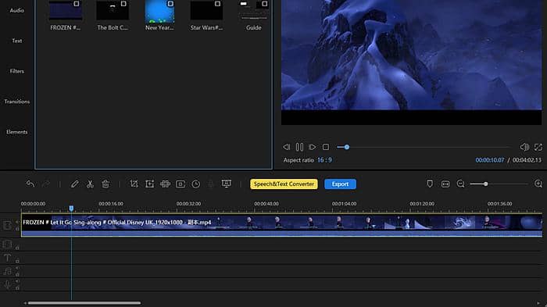The image size is (547, 307).
Task: Click the zoom frame tool icon
Action: tap(150, 184)
